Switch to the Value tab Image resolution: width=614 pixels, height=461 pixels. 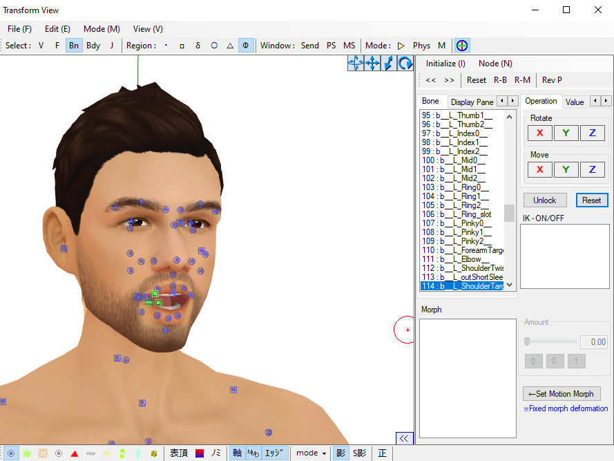575,102
